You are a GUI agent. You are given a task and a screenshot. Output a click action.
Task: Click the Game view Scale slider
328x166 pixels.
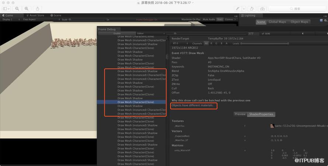pyautogui.click(x=87, y=20)
